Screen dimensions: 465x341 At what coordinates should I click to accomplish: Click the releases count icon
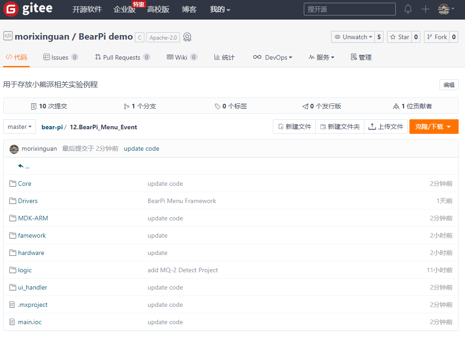coord(306,107)
